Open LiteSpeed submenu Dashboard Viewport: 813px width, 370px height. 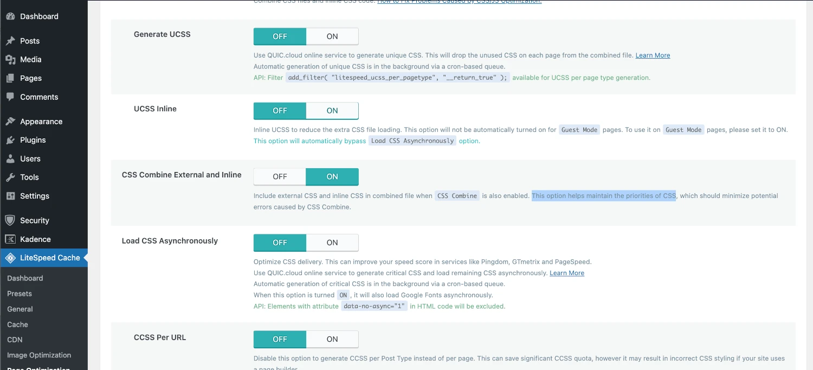pos(25,278)
